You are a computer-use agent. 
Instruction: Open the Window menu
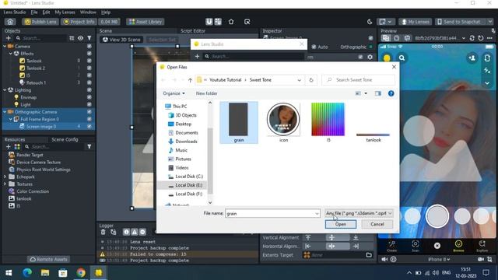pos(88,12)
